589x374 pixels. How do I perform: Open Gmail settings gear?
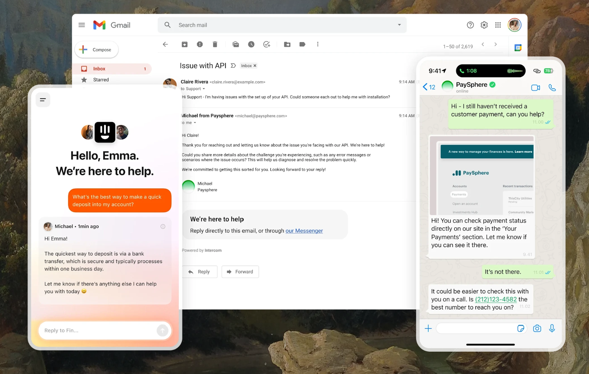[x=484, y=25]
